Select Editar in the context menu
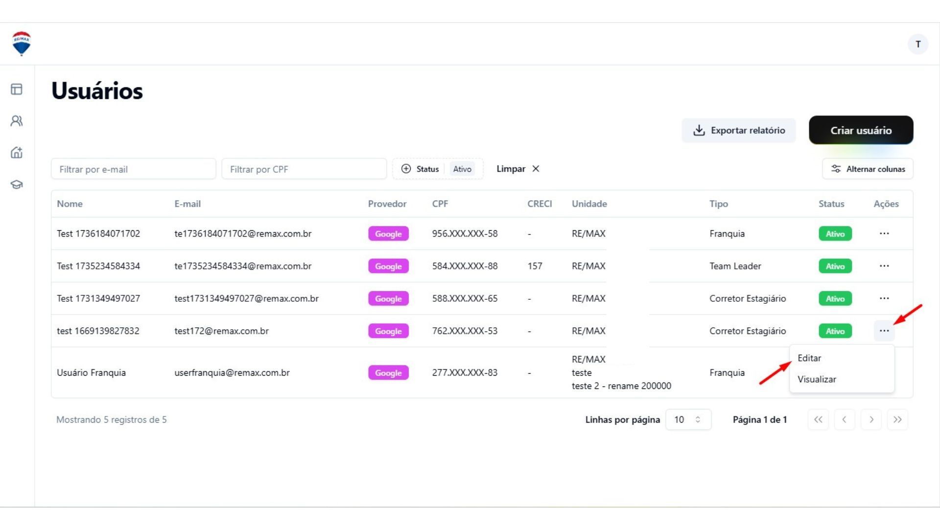 click(842, 358)
